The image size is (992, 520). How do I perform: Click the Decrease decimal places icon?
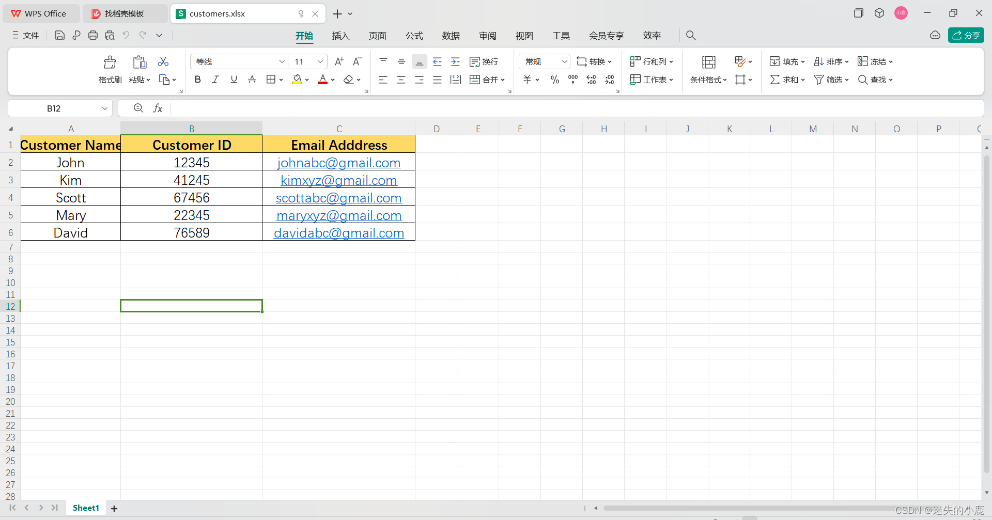610,80
